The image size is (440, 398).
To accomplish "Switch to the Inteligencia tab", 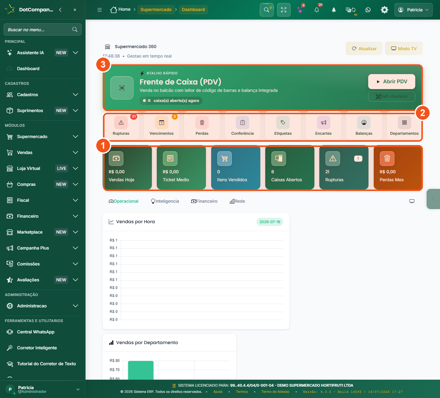I will (x=165, y=201).
